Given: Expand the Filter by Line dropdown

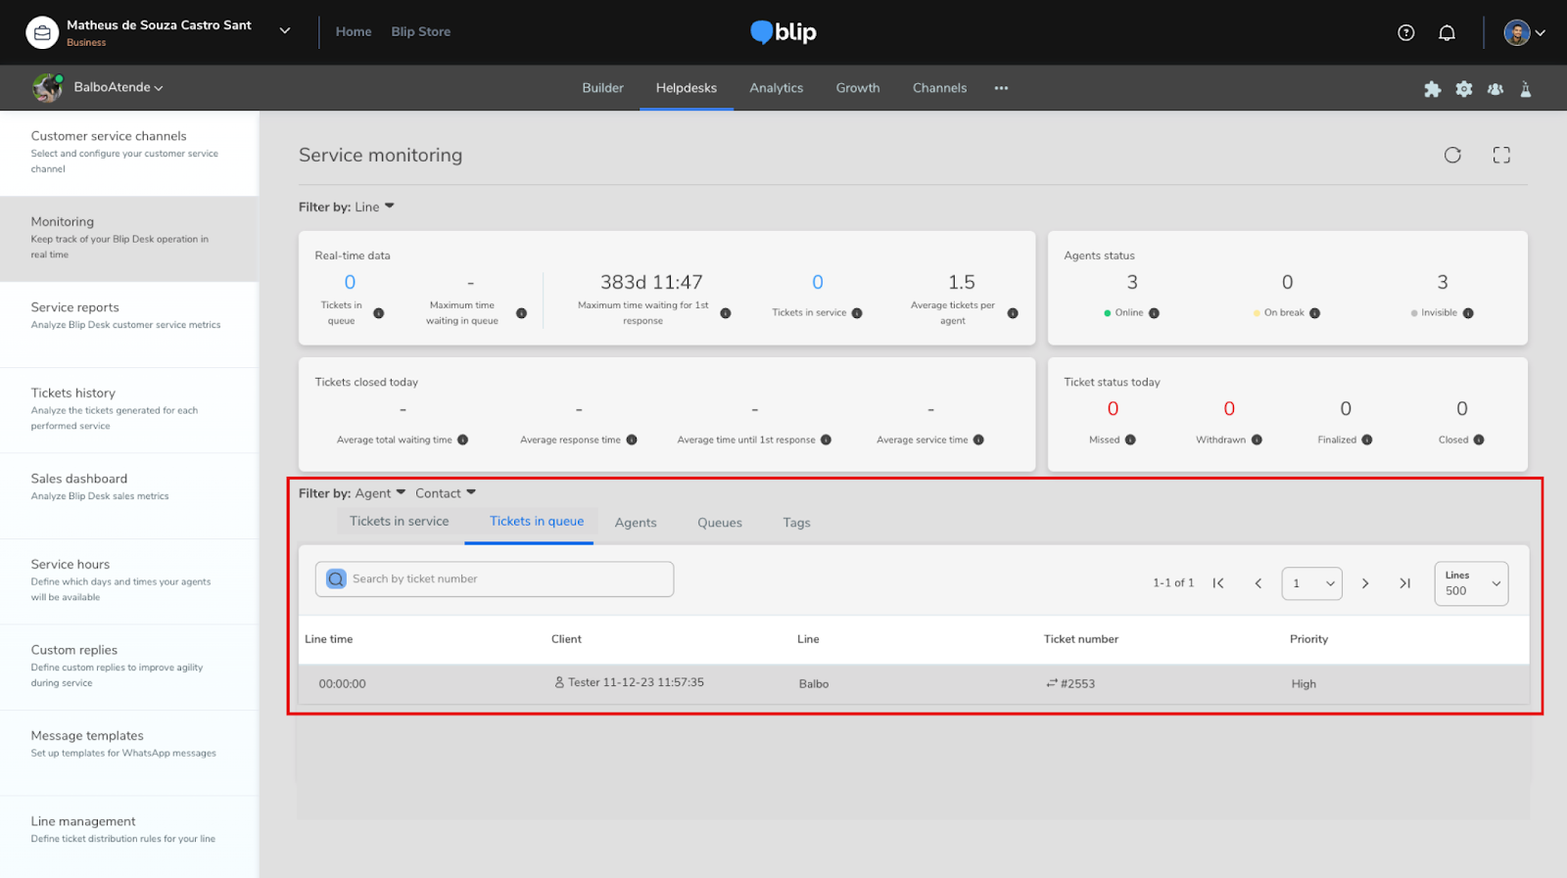Looking at the screenshot, I should [375, 207].
